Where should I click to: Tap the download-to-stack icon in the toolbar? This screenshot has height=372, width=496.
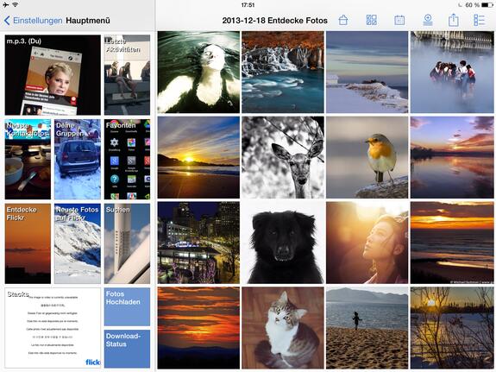[x=428, y=20]
